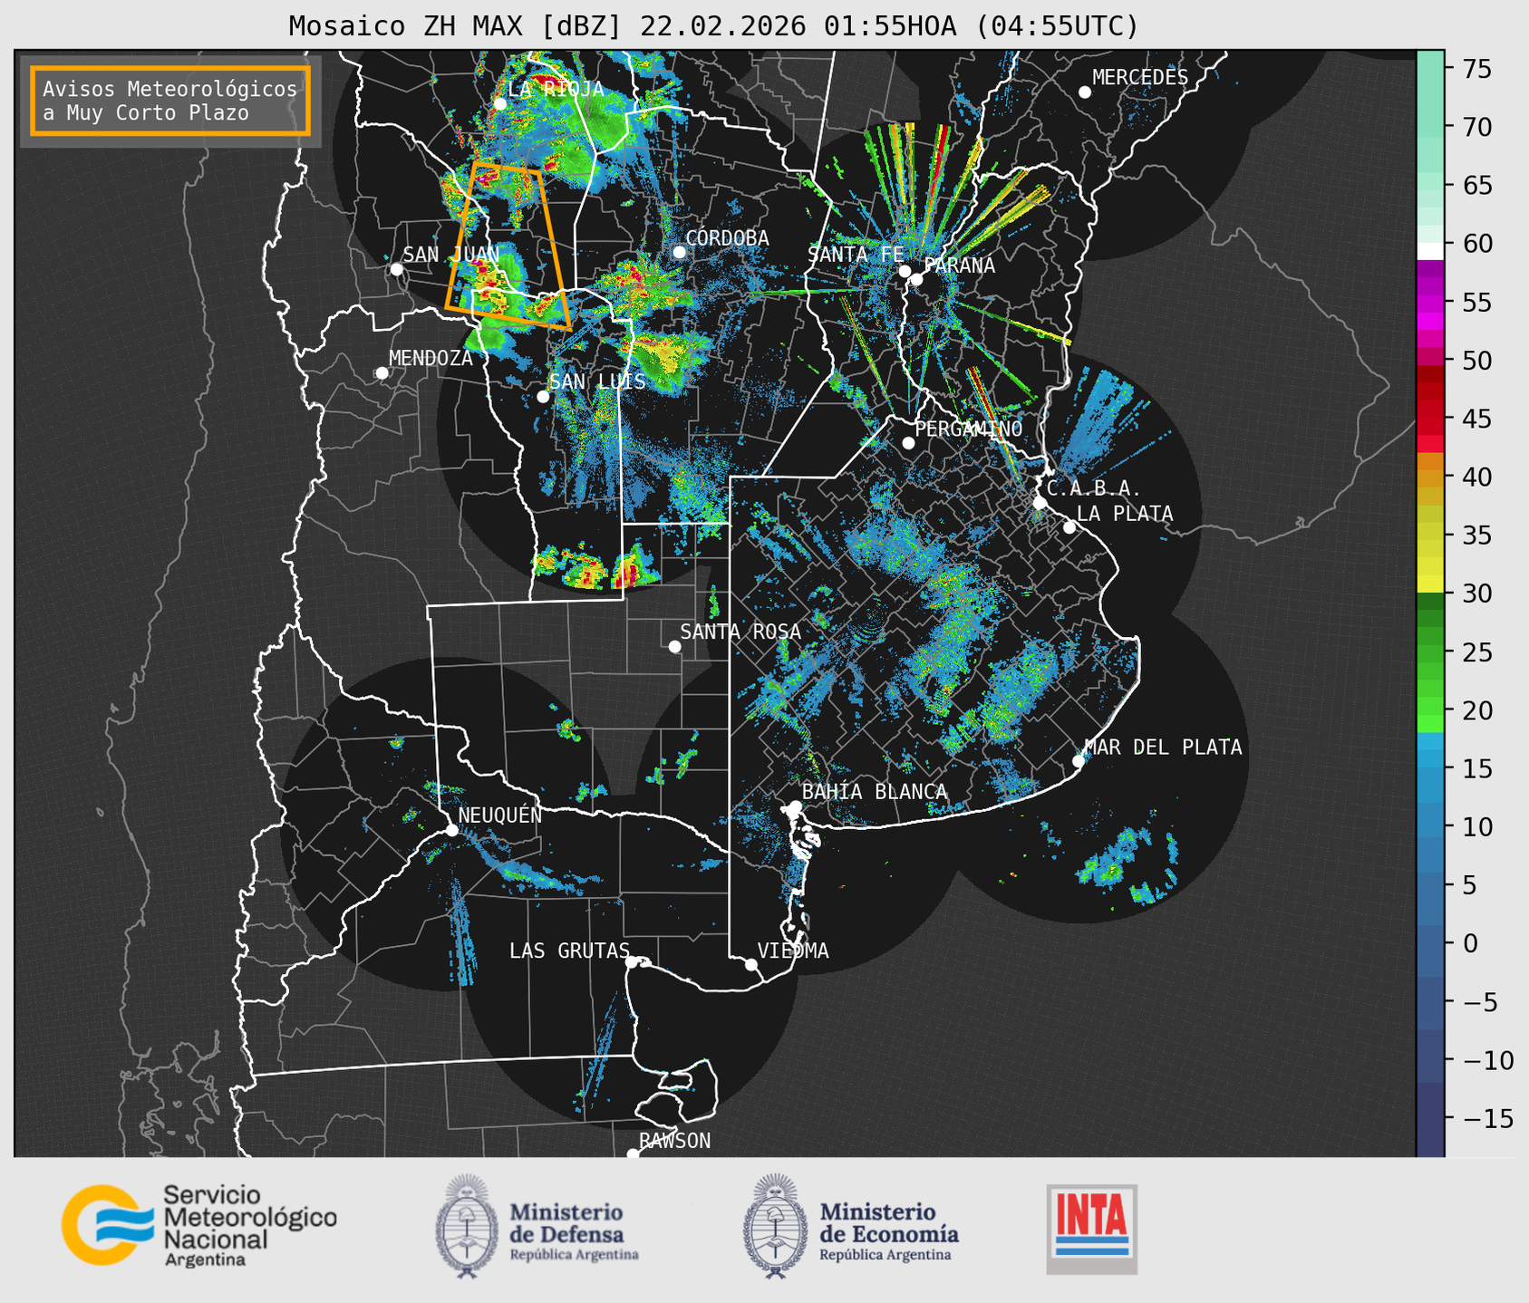Click the red INTA logo
This screenshot has height=1303, width=1529.
tap(1092, 1229)
